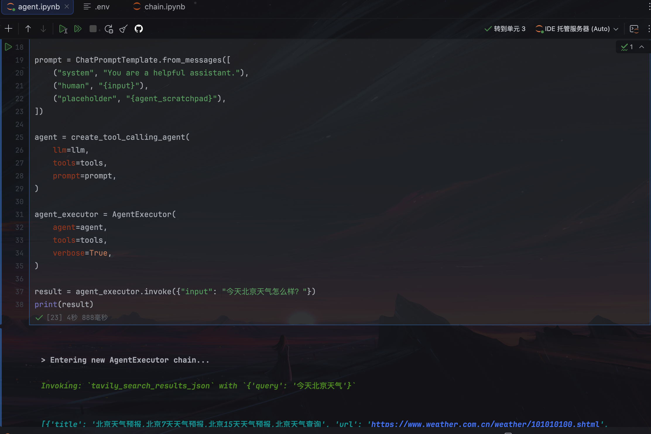The image size is (651, 434).
Task: Move cell down with arrow
Action: [x=43, y=29]
